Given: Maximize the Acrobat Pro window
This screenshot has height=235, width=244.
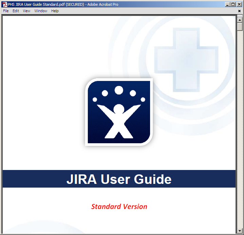Looking at the screenshot, I should (x=233, y=4).
